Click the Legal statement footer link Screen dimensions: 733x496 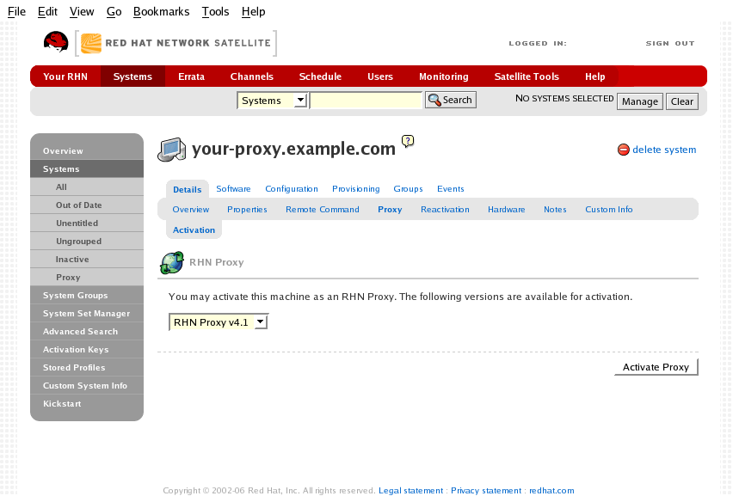[411, 490]
